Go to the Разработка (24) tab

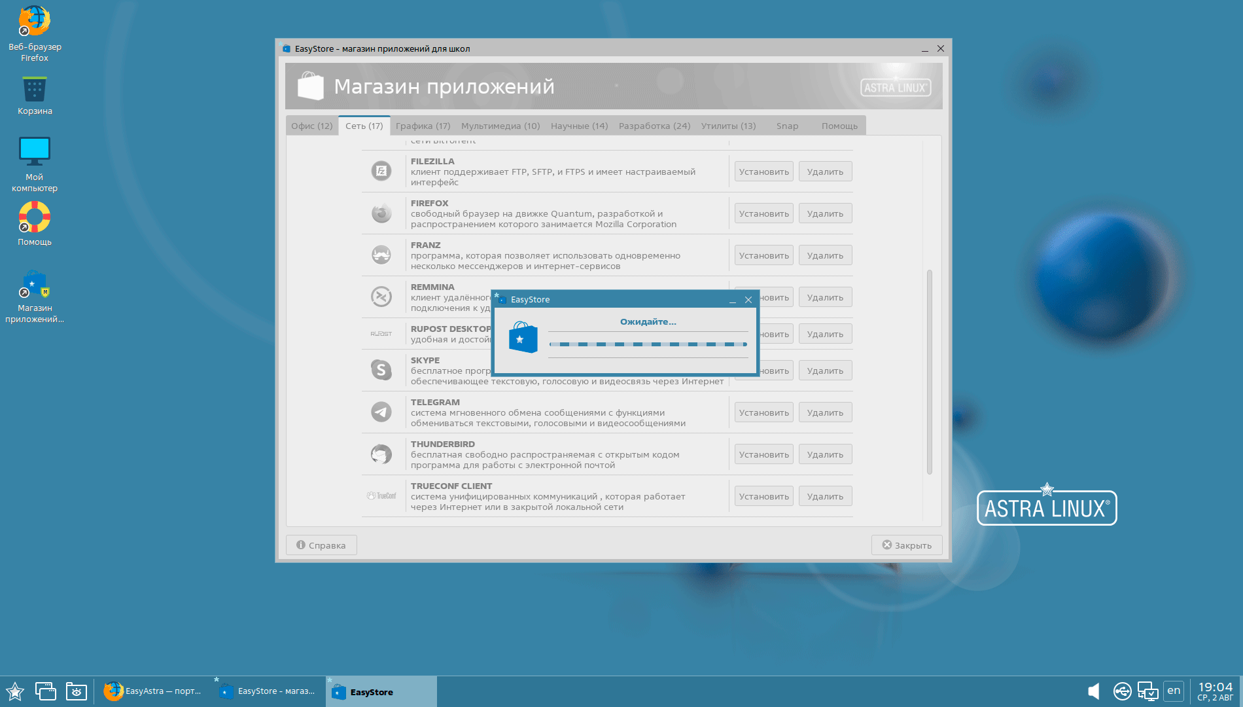pyautogui.click(x=655, y=126)
